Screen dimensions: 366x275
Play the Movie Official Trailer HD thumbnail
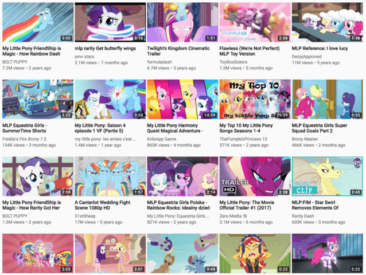[255, 176]
